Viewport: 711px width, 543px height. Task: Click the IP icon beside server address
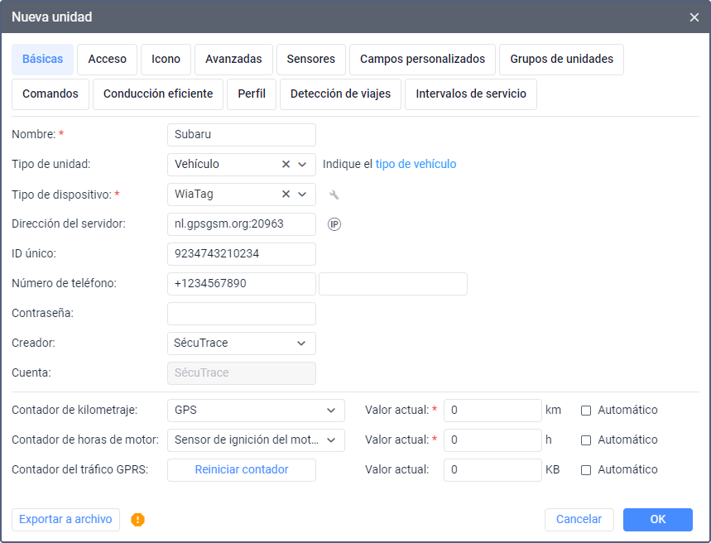334,224
